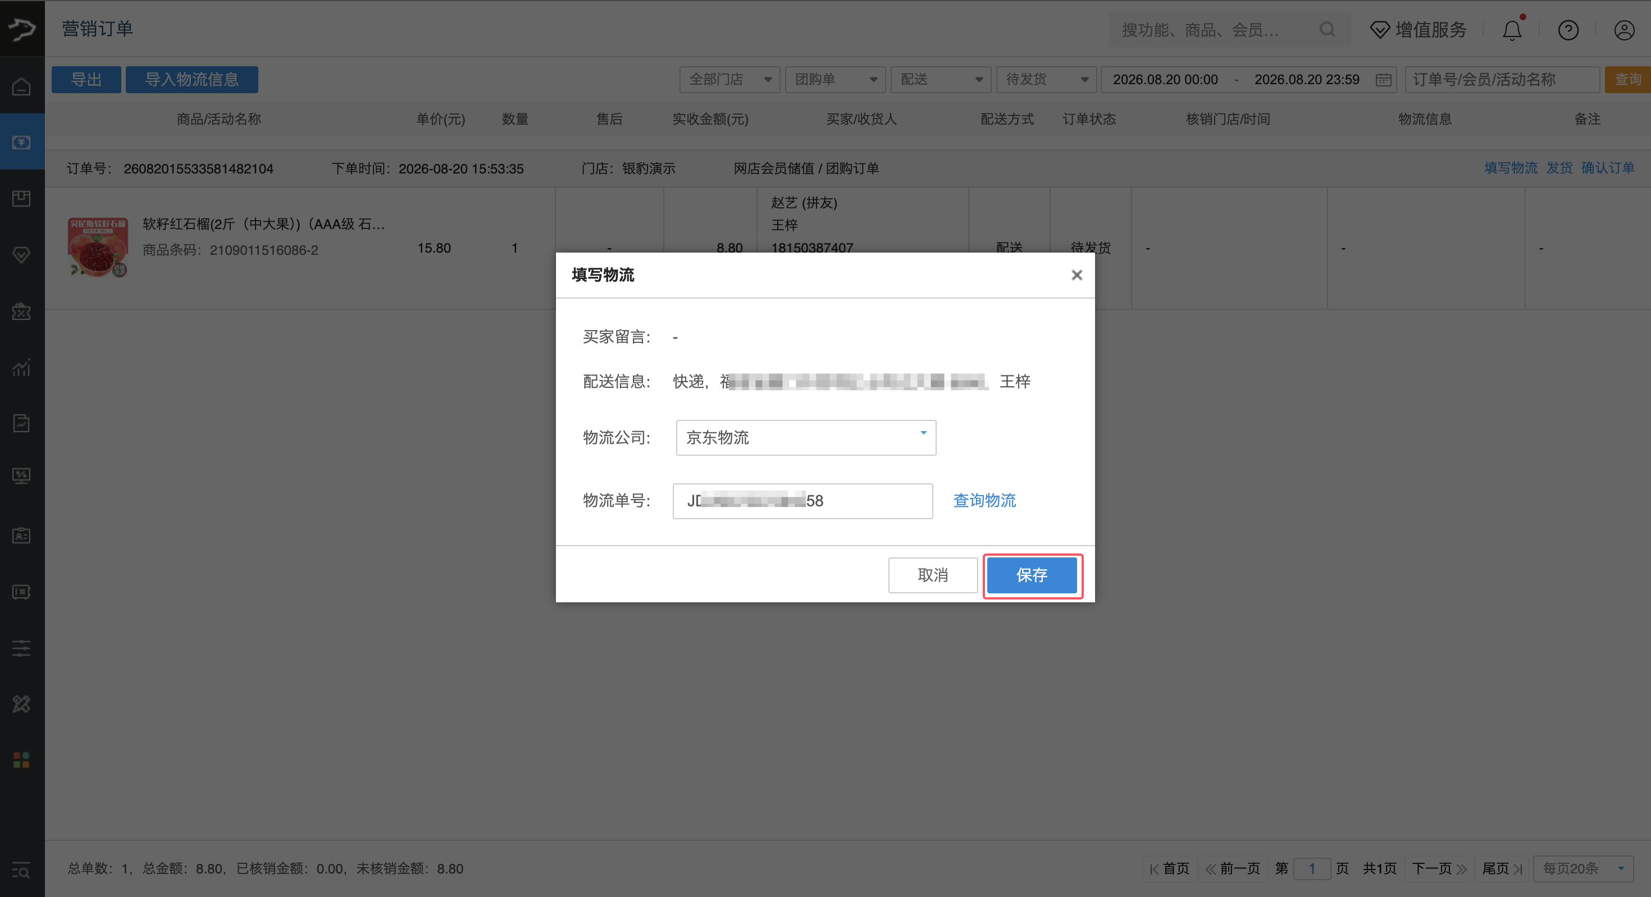
Task: Click the bird logo at sidebar top
Action: click(x=22, y=29)
